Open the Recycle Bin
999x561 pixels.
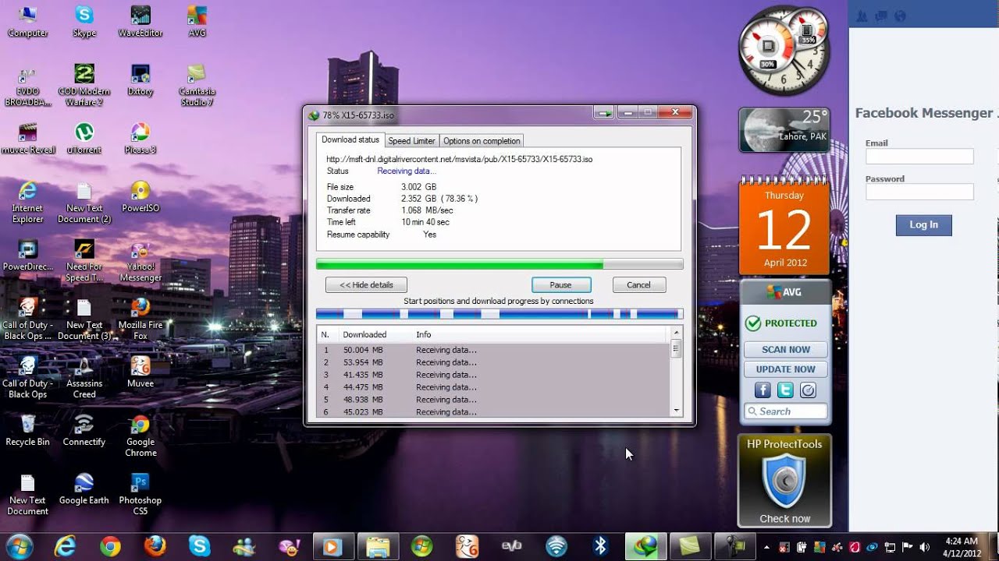coord(27,430)
